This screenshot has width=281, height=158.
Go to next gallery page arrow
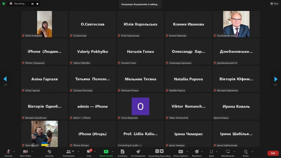tap(276, 79)
